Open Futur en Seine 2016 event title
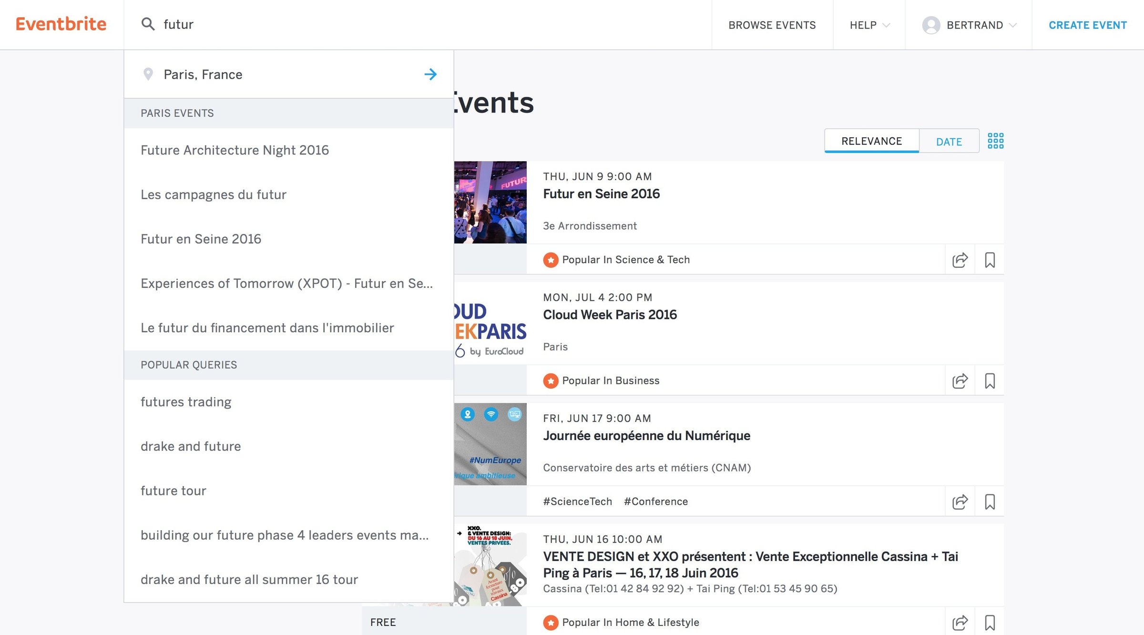Screen dimensions: 1144x635 pyautogui.click(x=601, y=194)
